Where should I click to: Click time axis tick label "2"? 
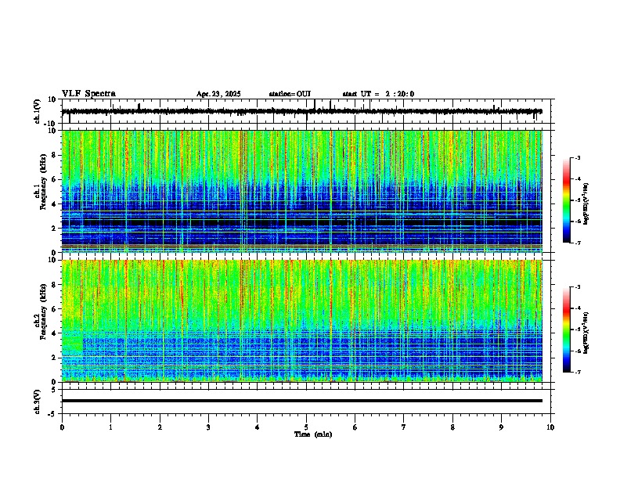(160, 427)
